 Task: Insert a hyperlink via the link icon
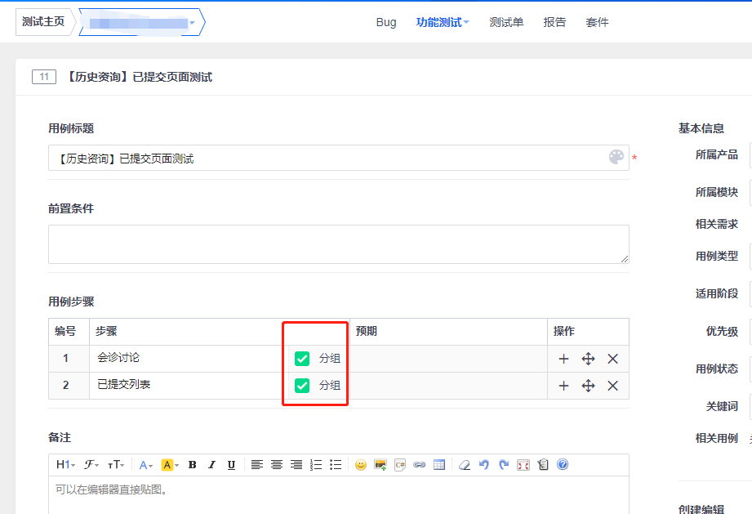point(420,464)
